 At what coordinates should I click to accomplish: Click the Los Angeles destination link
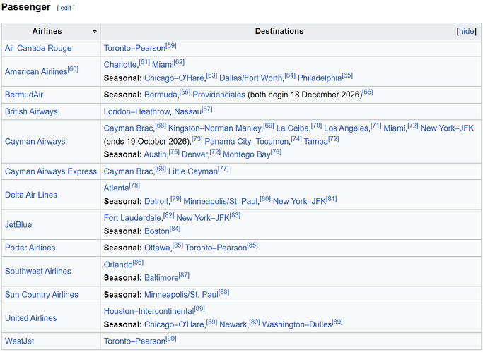[x=347, y=128]
